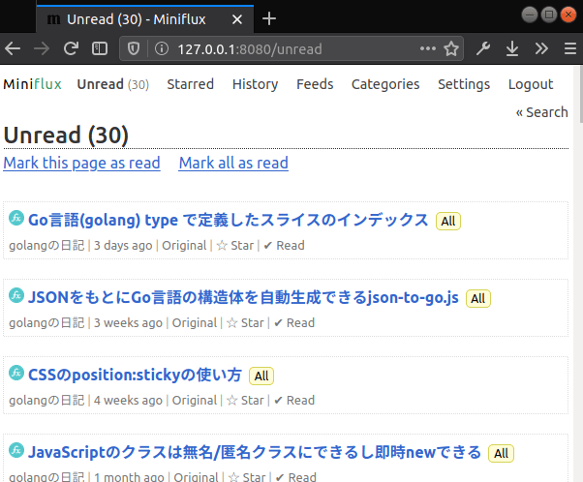
Task: Expand more toolbar items chevron
Action: point(541,48)
